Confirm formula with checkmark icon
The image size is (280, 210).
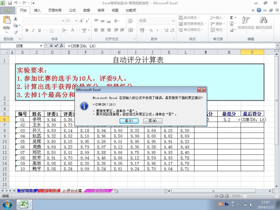56,46
